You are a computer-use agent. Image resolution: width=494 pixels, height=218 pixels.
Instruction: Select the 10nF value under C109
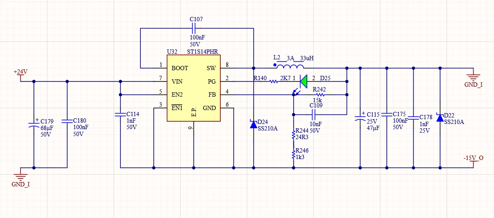click(x=315, y=124)
